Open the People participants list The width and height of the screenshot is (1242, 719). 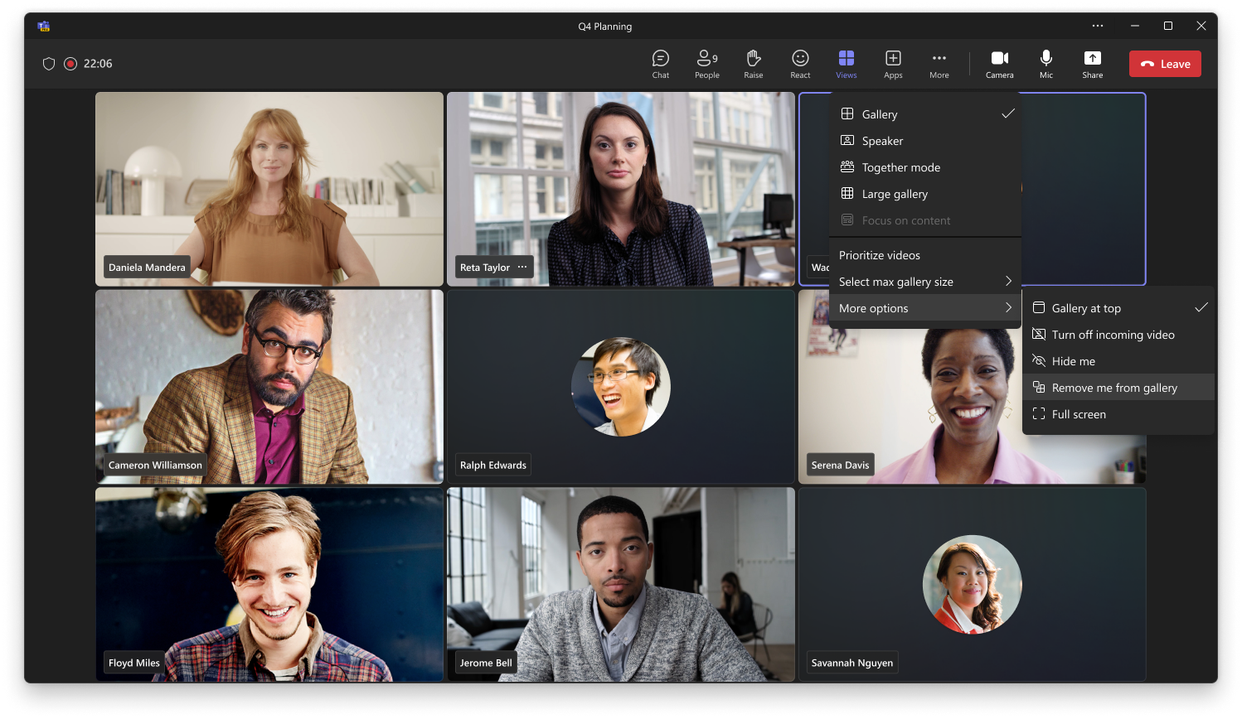point(706,63)
